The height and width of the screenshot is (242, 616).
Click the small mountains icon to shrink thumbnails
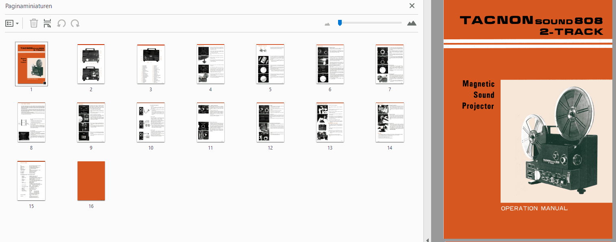coord(327,24)
